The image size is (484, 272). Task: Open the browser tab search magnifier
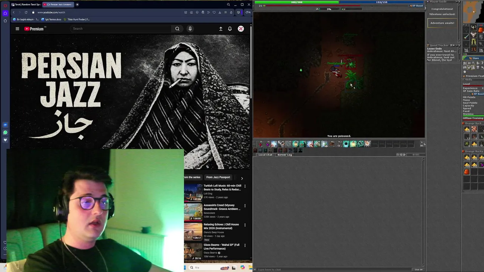click(228, 5)
